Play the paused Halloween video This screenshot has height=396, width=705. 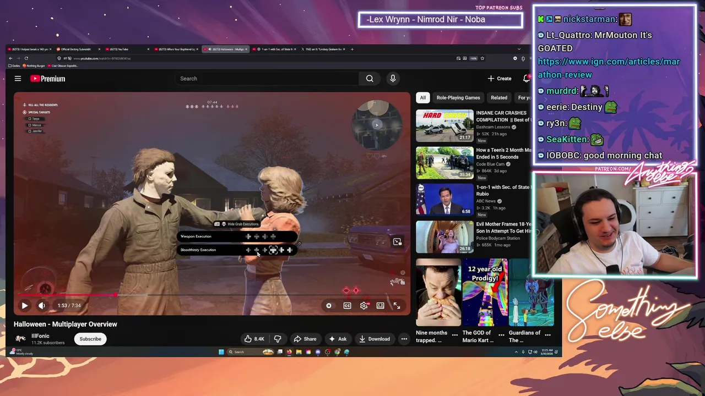[x=25, y=305]
